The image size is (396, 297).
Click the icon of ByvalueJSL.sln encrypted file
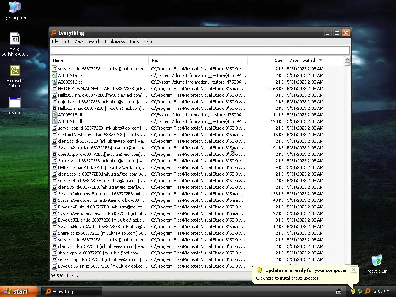coord(54,220)
